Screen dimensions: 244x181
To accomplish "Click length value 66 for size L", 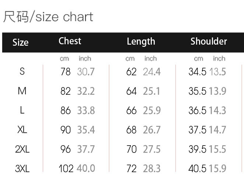I will (131, 111).
